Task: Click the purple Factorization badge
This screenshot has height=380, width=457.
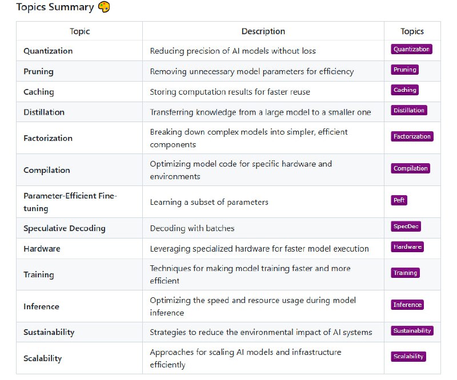Action: (x=412, y=137)
